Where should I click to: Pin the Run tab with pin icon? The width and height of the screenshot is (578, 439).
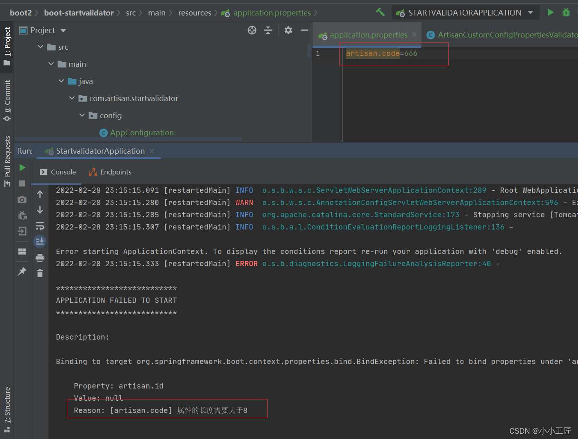click(x=22, y=271)
